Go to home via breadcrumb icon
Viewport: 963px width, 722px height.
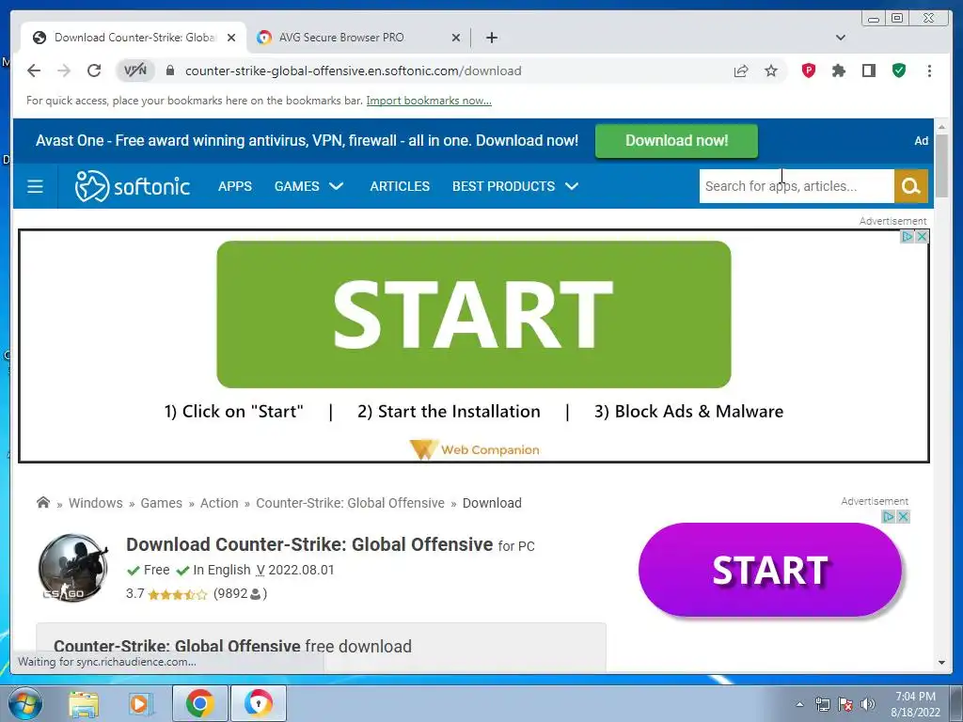coord(43,503)
